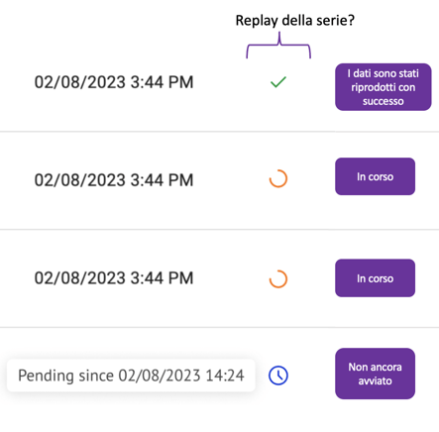This screenshot has width=439, height=432.
Task: Click the Replay della serie? heading
Action: 295,21
